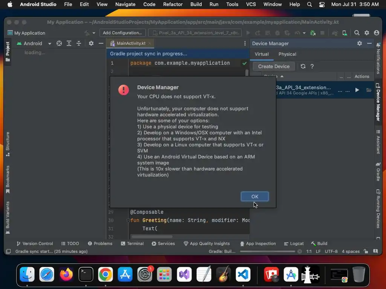The height and width of the screenshot is (289, 386).
Task: Open the App Inspection tool window
Action: [258, 243]
